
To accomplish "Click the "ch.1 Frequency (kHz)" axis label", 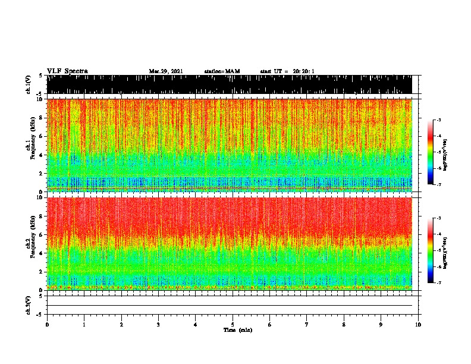I will click(31, 139).
